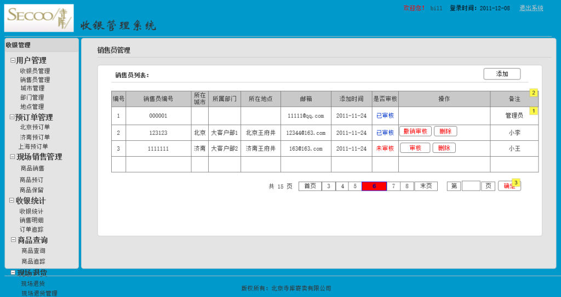The image size is (561, 297).
Task: Open the 收银统计 sub-item link
Action: [31, 211]
